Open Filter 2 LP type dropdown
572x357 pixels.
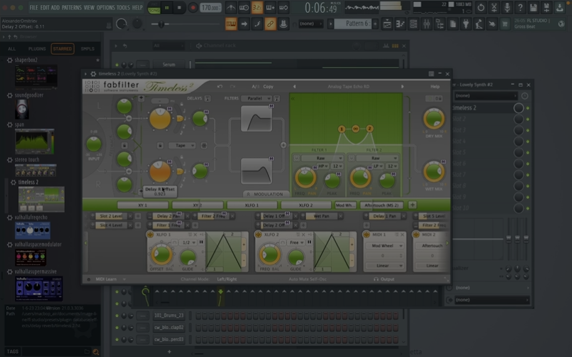[378, 166]
